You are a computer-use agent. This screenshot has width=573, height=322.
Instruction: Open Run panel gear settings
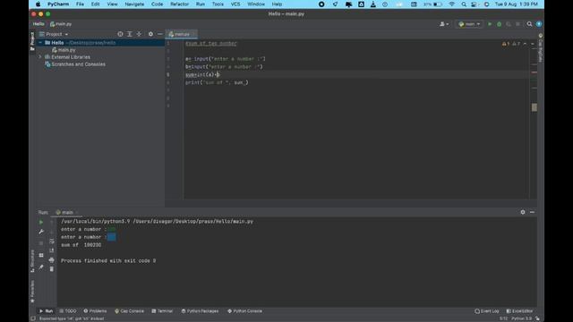(x=523, y=212)
